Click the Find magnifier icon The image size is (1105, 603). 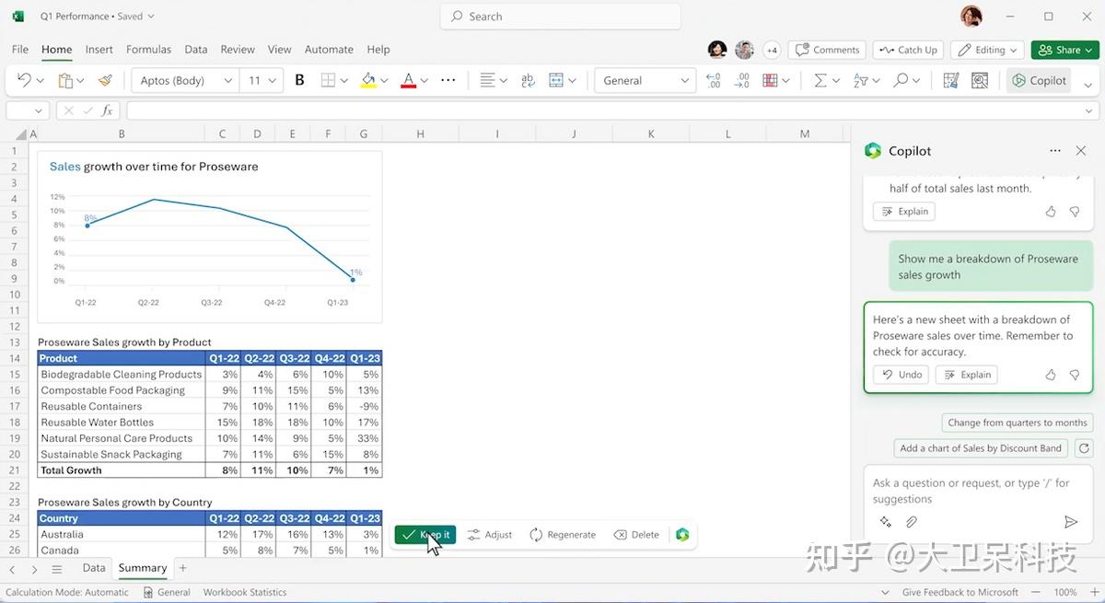pos(901,80)
